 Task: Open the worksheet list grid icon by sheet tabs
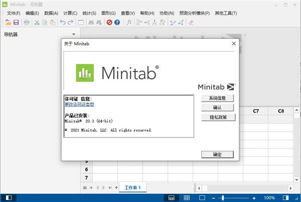[85, 187]
